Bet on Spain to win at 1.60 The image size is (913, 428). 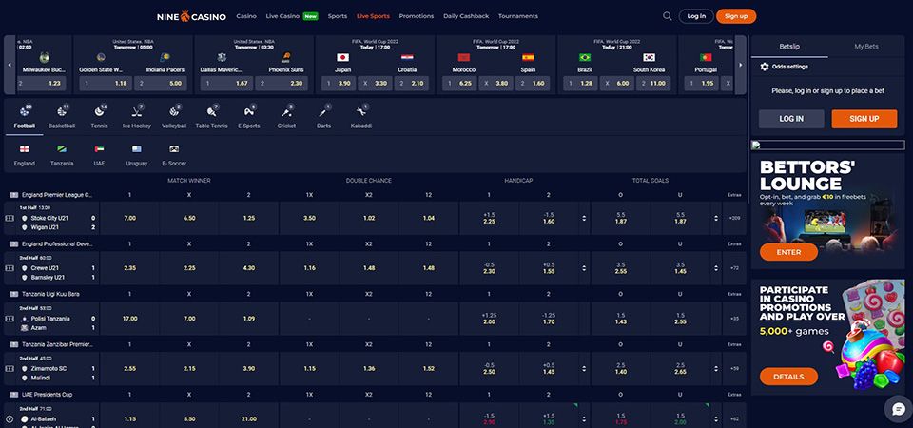(x=531, y=84)
